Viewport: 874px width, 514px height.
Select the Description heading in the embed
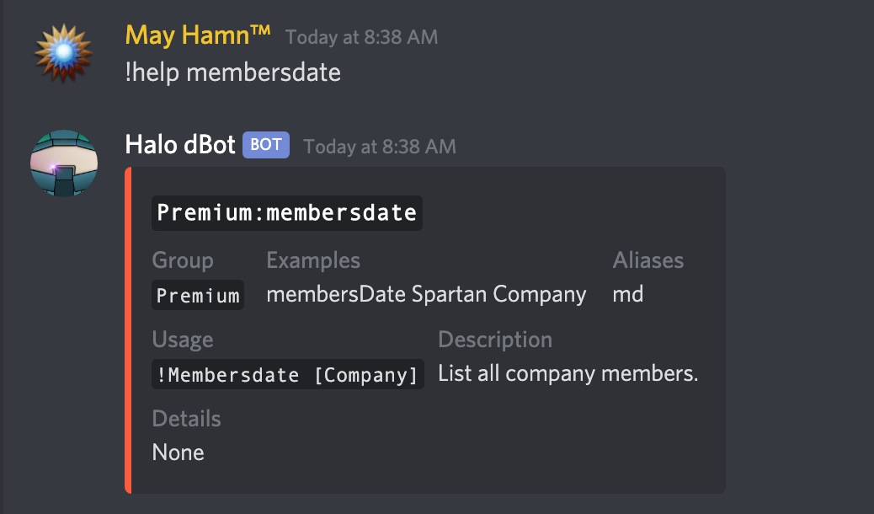(494, 340)
